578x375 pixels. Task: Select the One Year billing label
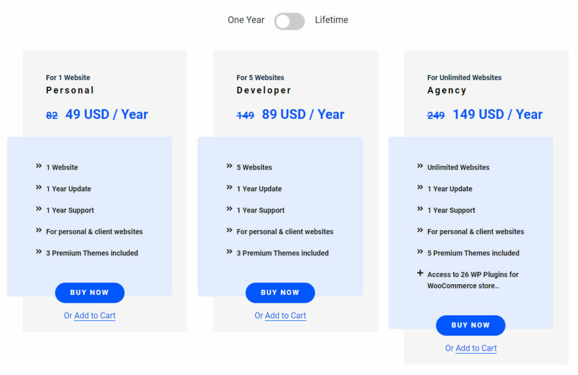(246, 20)
